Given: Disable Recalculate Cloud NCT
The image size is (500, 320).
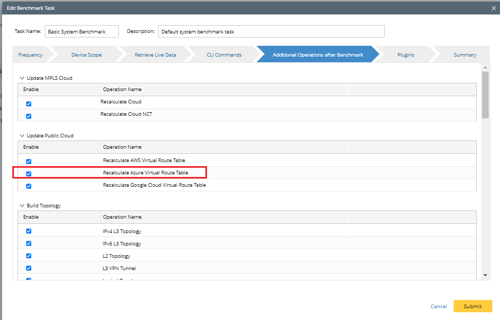Looking at the screenshot, I should (x=28, y=116).
